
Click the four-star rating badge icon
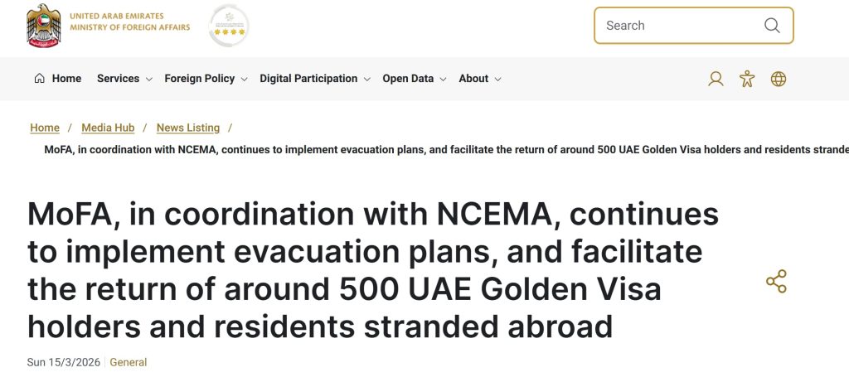[x=229, y=26]
